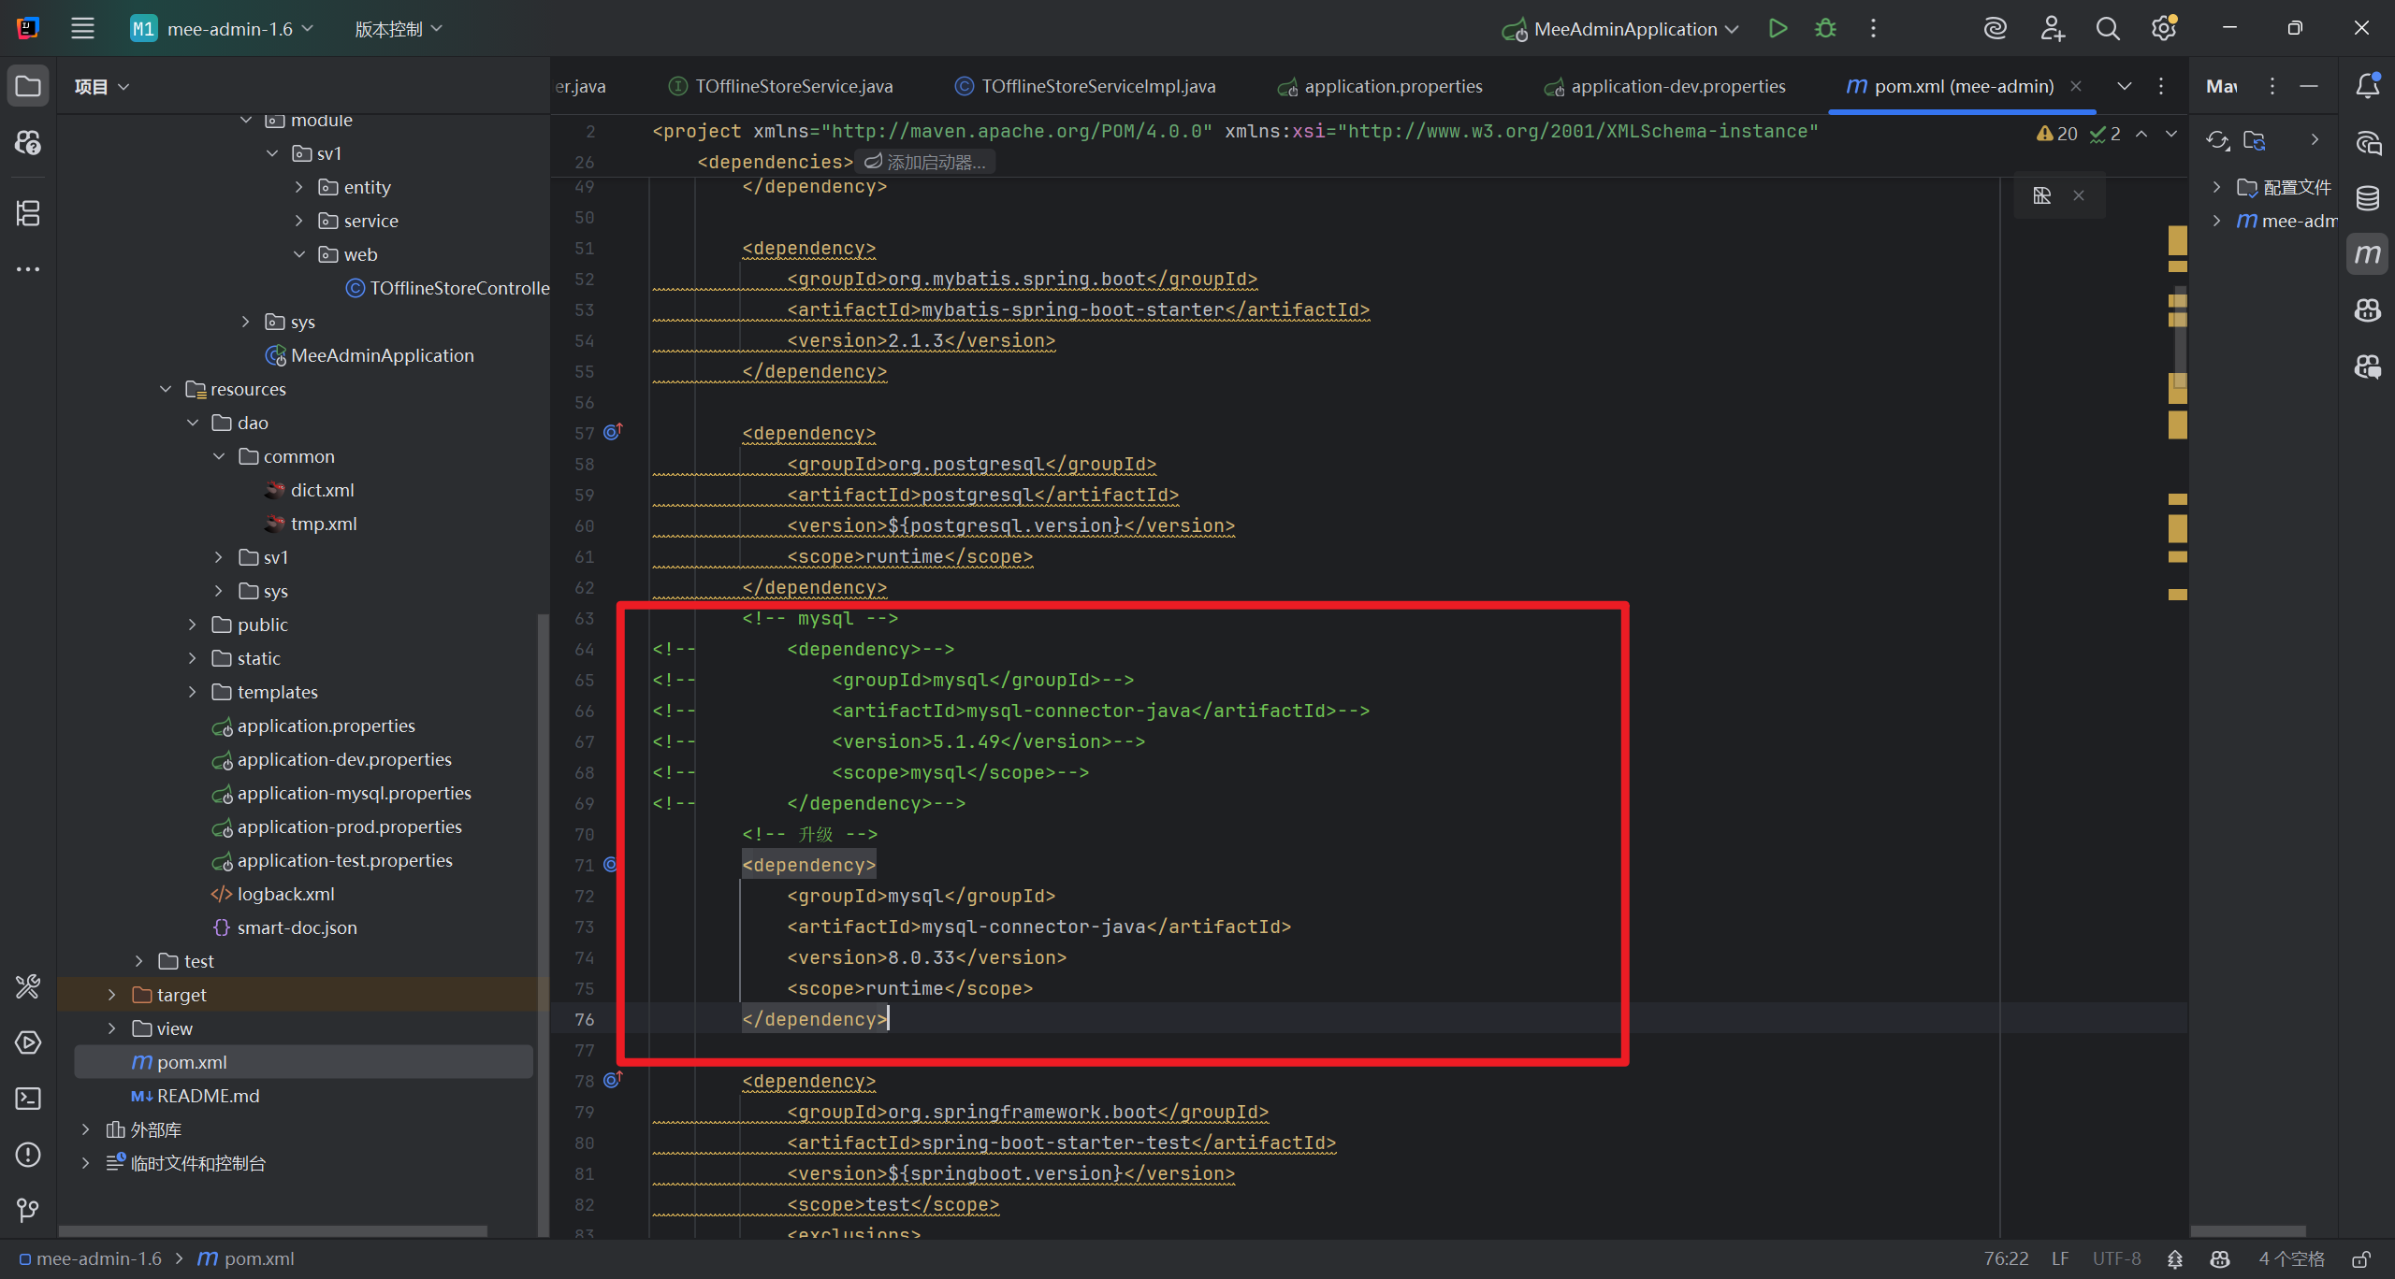2395x1279 pixels.
Task: Open UTF-8 encoding selector
Action: [x=2116, y=1258]
